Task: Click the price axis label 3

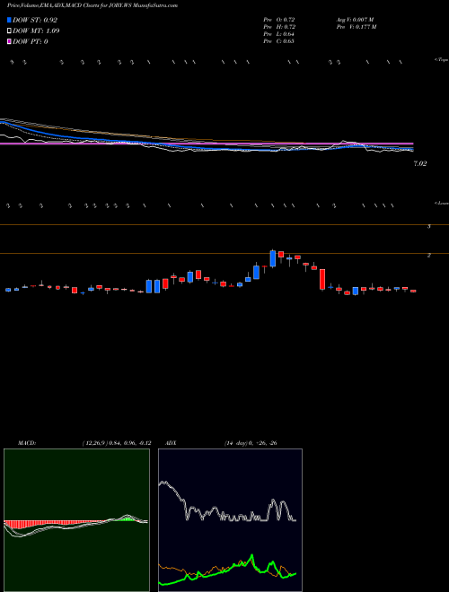Action: point(429,227)
